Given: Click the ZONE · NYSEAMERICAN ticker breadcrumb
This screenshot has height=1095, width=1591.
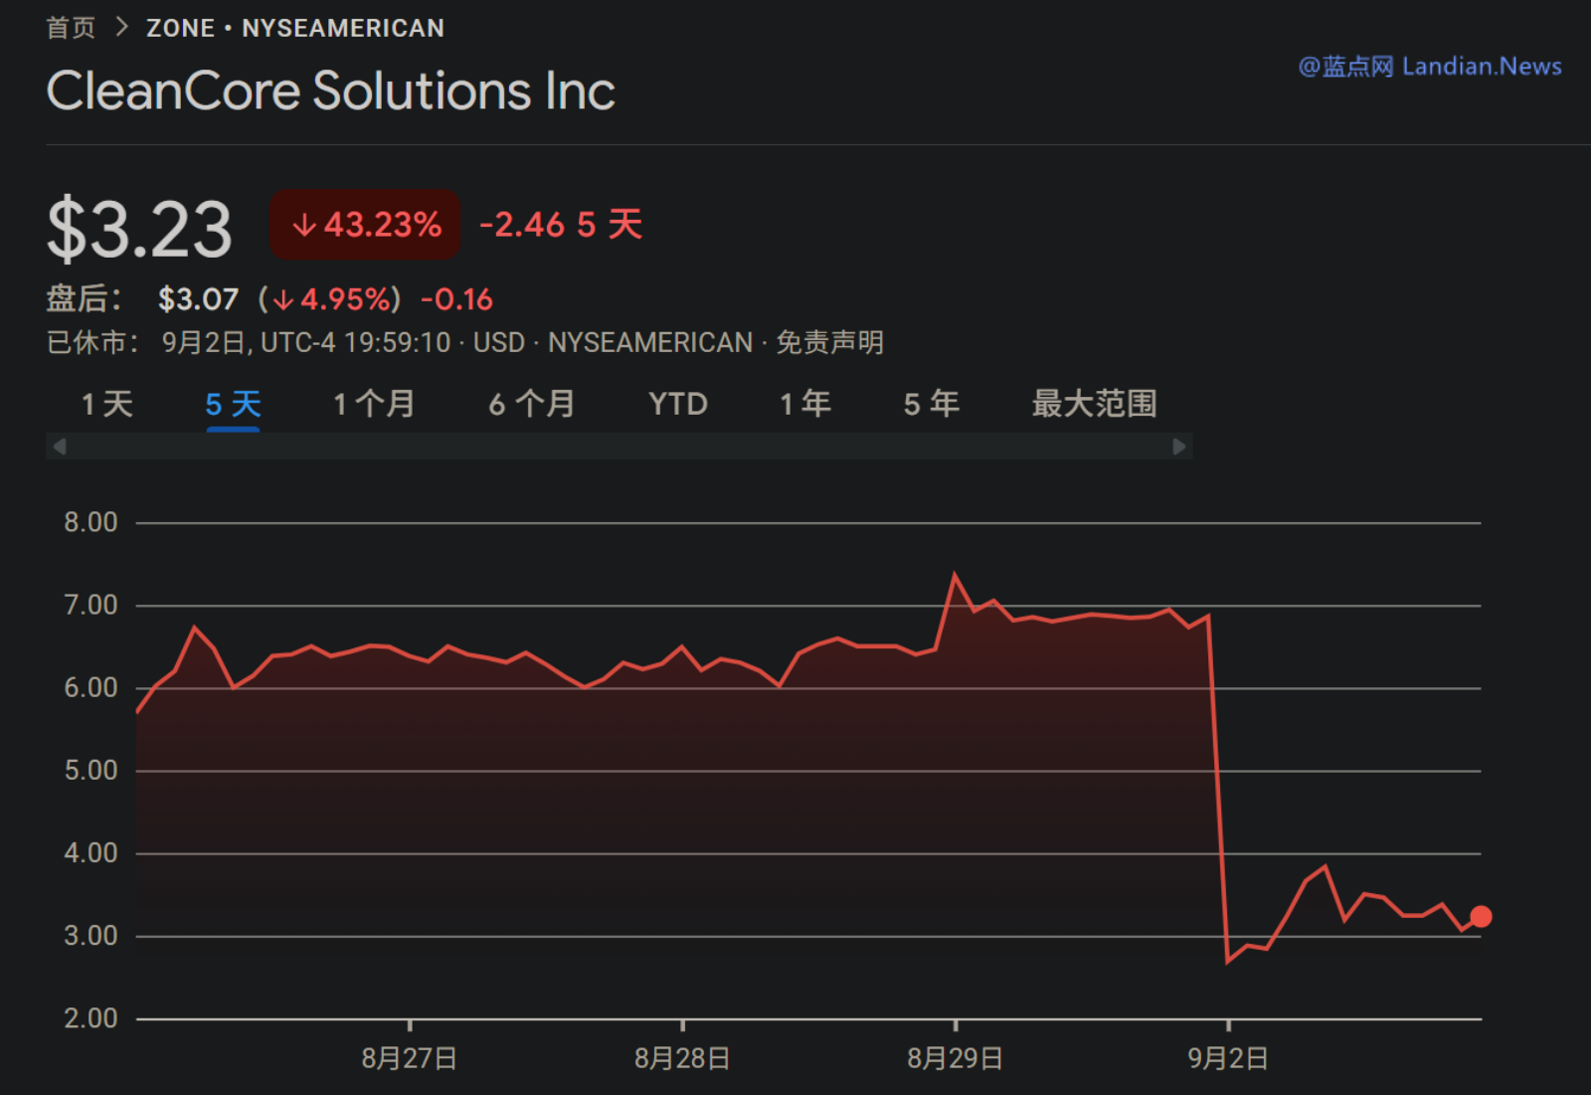Looking at the screenshot, I should (x=295, y=28).
